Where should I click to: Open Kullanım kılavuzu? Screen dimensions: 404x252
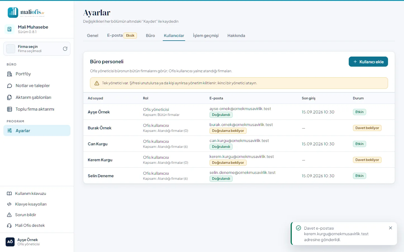tap(37, 193)
